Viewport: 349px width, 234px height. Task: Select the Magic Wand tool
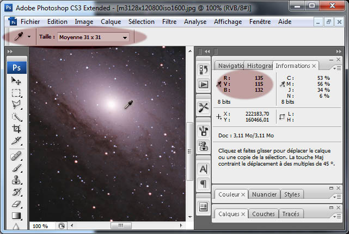tap(17, 117)
